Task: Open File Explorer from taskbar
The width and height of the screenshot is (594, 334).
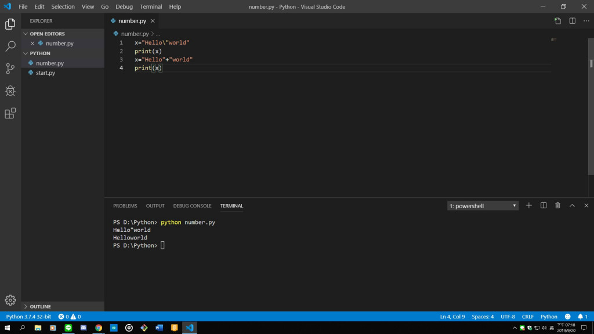Action: pos(38,328)
